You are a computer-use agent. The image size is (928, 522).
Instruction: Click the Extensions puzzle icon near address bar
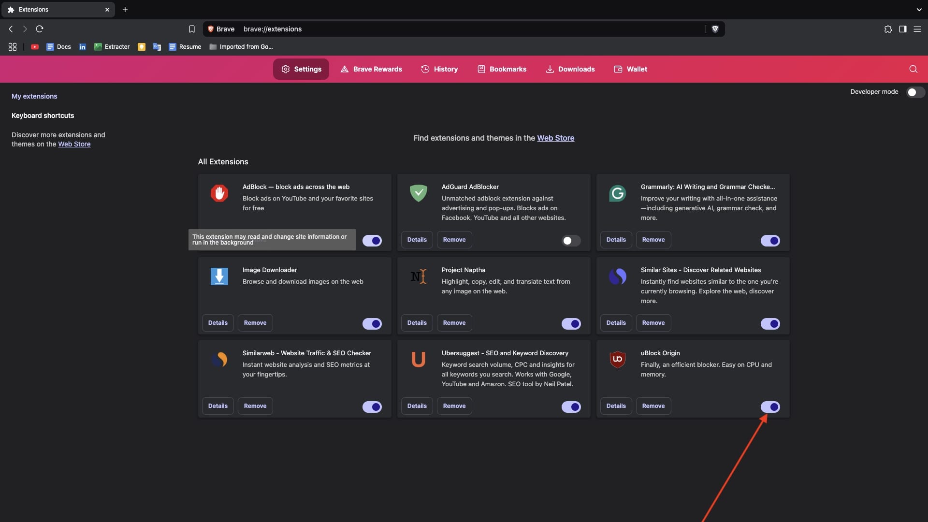[x=888, y=29]
